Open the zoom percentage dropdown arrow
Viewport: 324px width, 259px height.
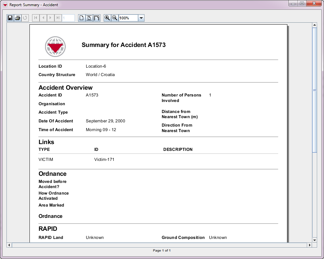[x=141, y=18]
